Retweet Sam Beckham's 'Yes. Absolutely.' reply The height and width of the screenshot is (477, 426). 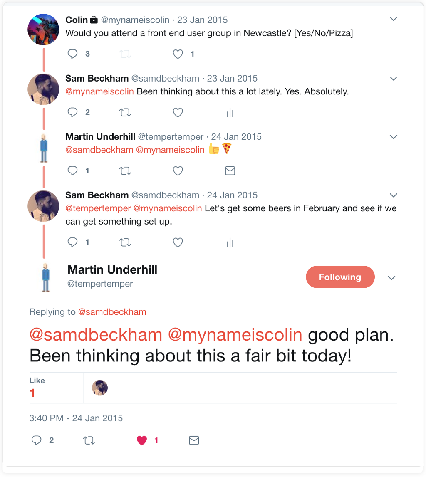[x=125, y=112]
